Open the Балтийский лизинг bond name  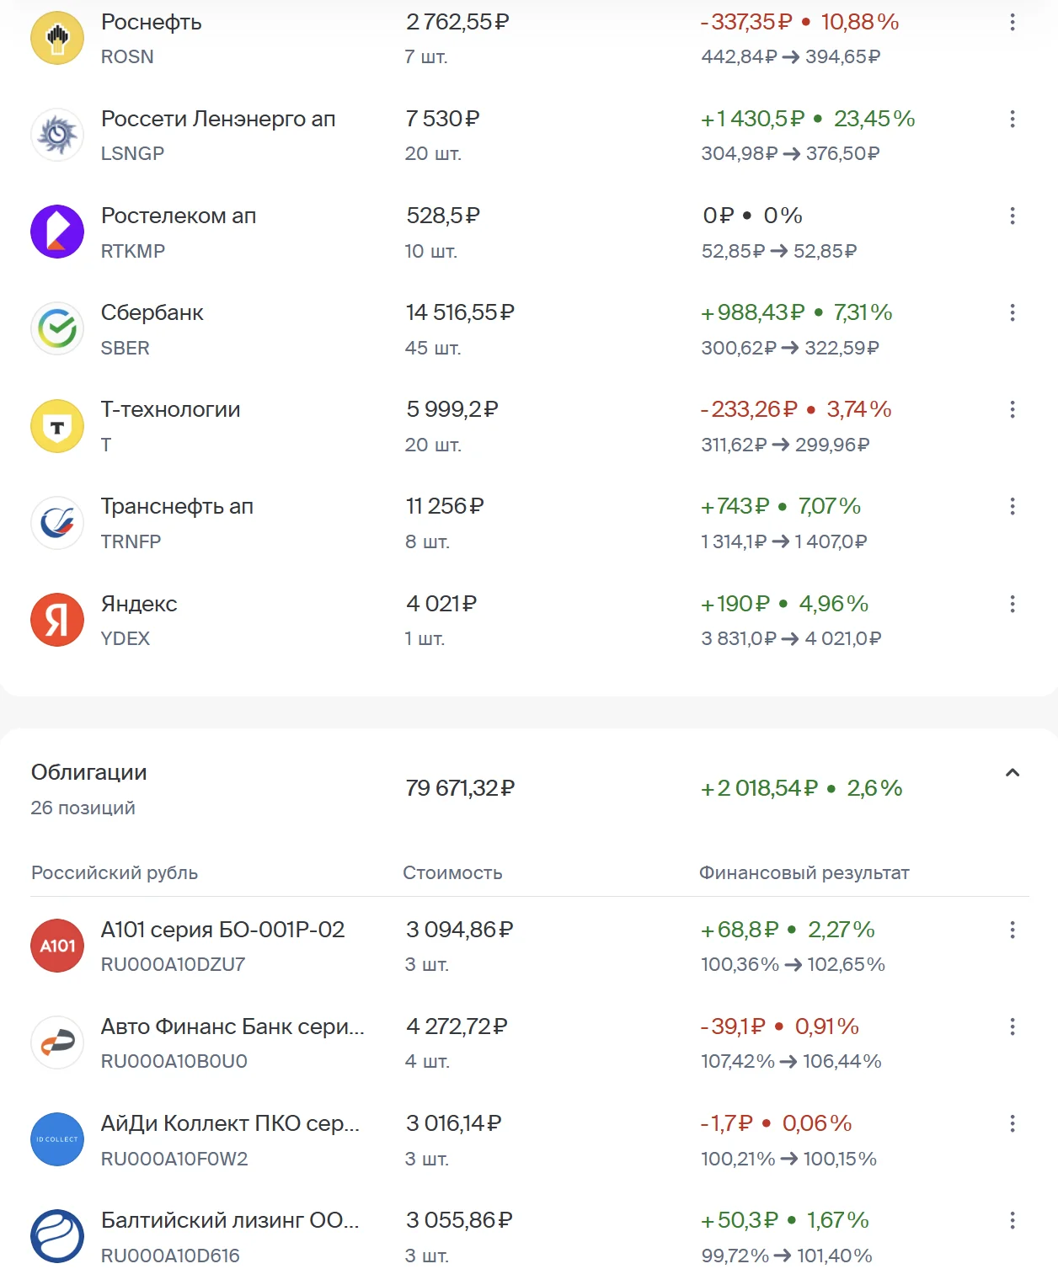[230, 1220]
